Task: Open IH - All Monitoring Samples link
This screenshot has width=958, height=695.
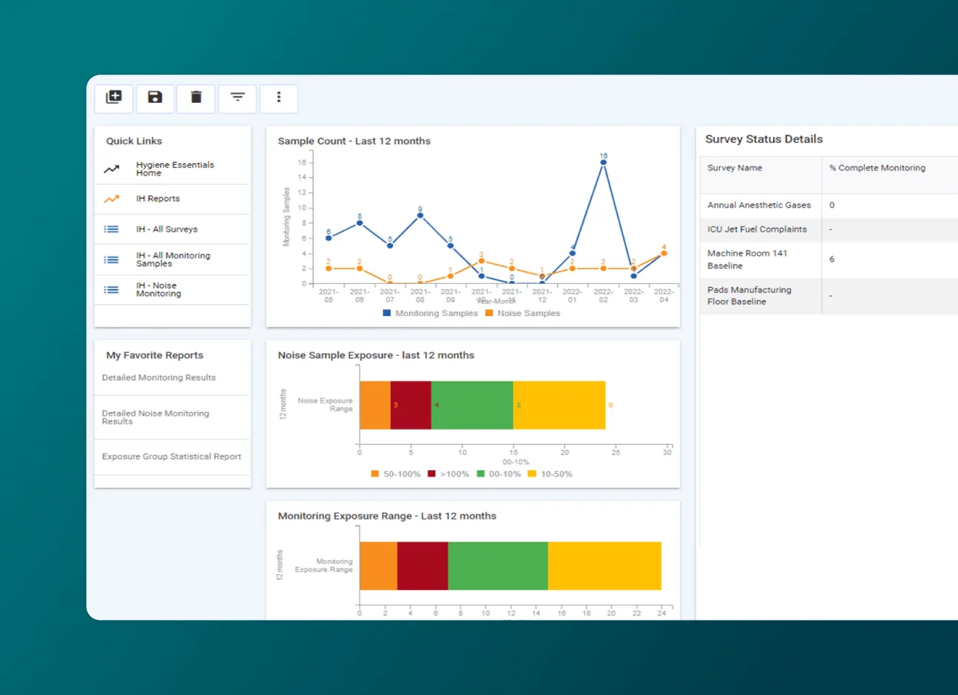Action: 173,259
